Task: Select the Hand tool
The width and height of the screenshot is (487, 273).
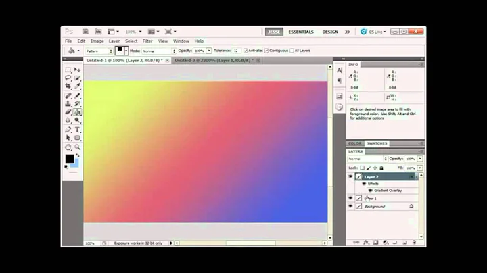Action: coord(68,147)
